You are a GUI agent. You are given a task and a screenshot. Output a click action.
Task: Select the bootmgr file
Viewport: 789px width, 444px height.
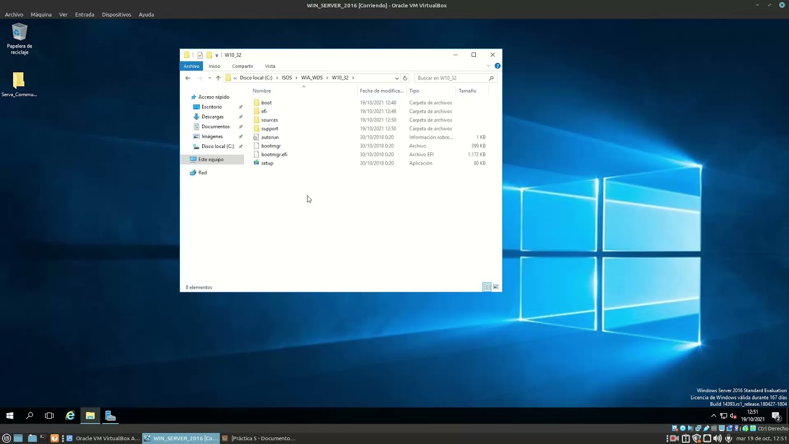[x=271, y=146]
